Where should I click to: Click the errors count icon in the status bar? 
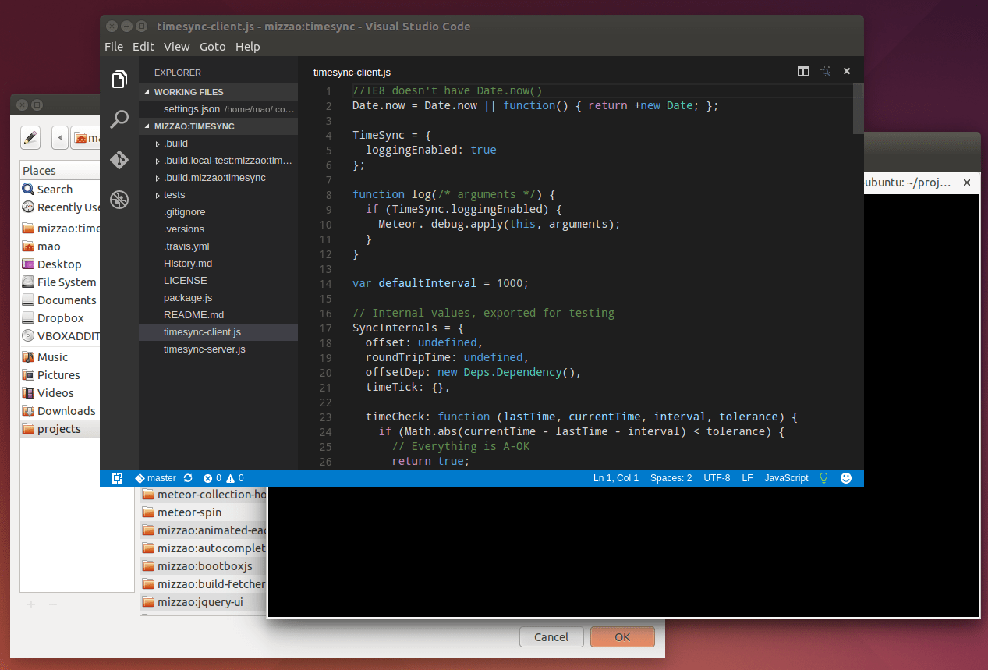click(208, 478)
